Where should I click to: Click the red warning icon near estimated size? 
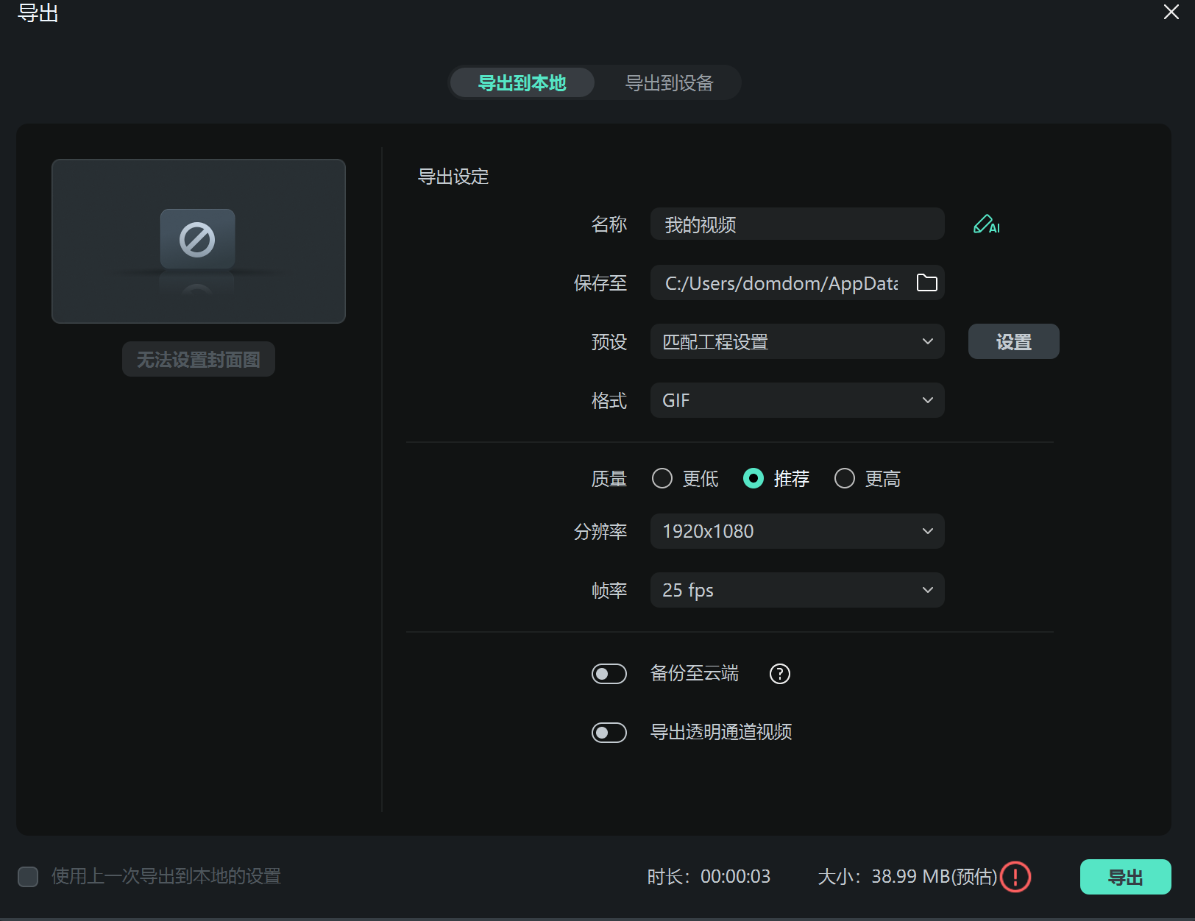coord(1015,877)
